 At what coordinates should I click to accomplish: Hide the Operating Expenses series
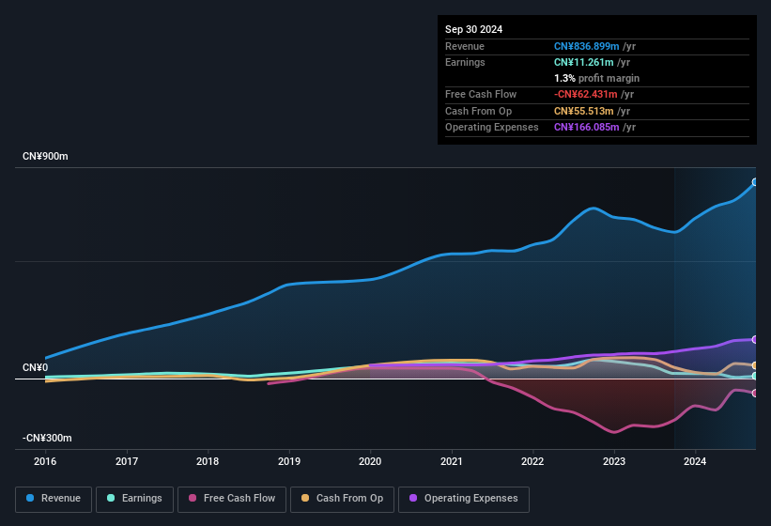pyautogui.click(x=463, y=499)
